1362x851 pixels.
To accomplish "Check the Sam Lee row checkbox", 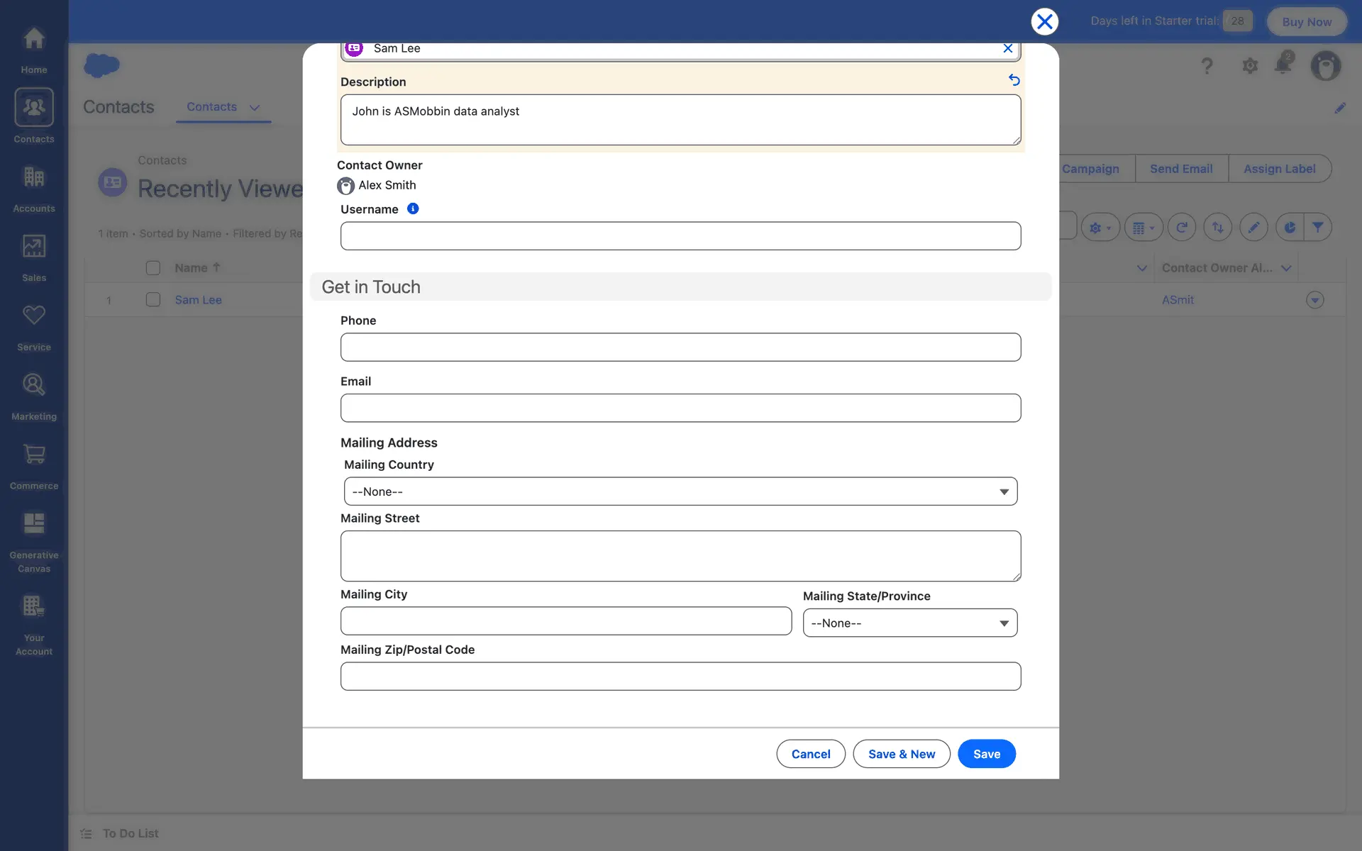I will [x=153, y=300].
